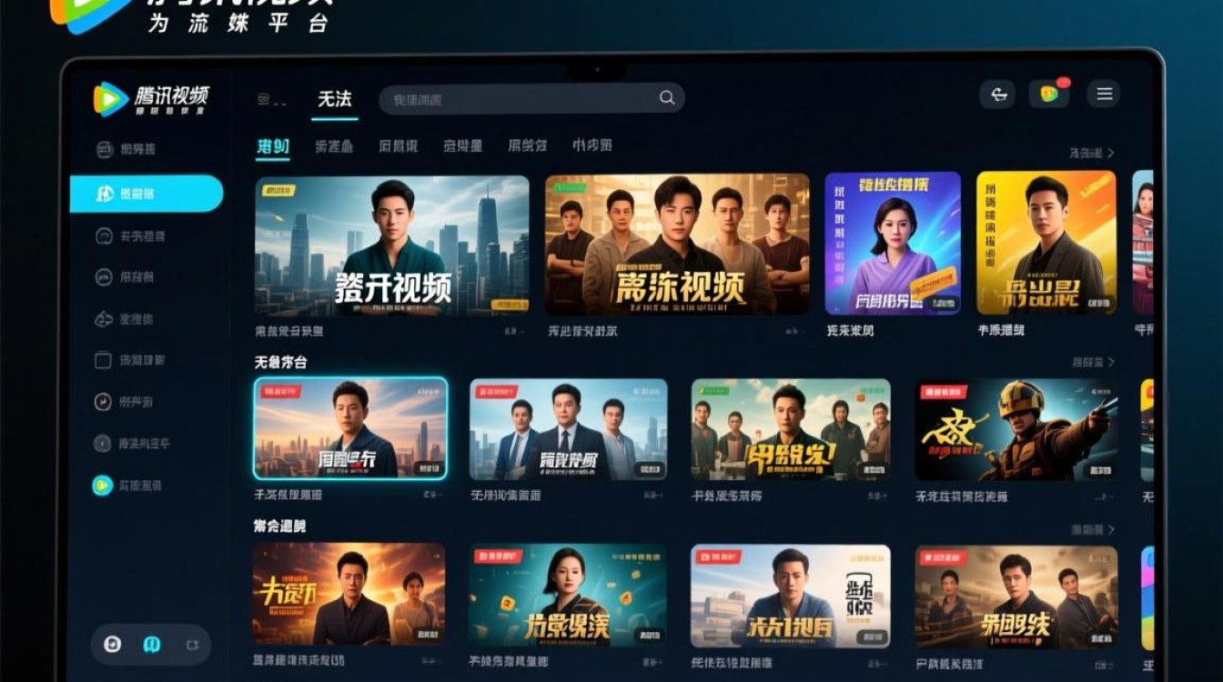Switch to the 无法 tab in the header

pos(335,99)
